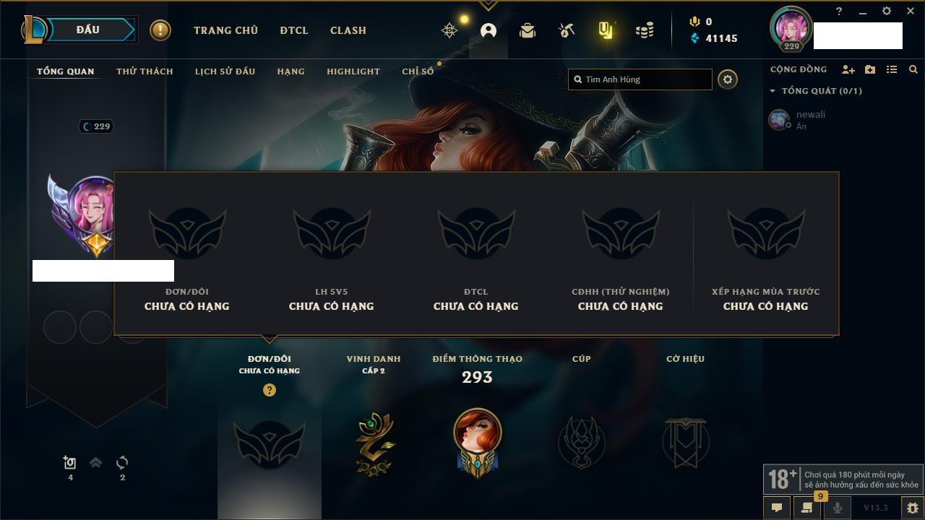This screenshot has height=520, width=925.
Task: Switch to the Thử Thách tab
Action: 145,71
